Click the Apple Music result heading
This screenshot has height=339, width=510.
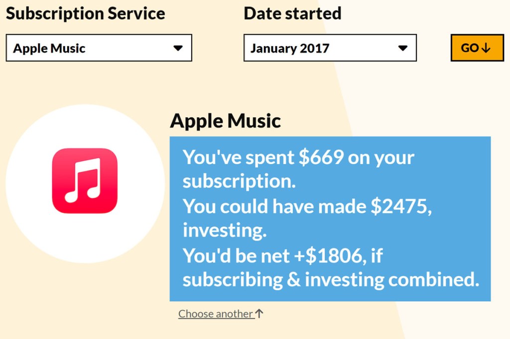click(226, 121)
